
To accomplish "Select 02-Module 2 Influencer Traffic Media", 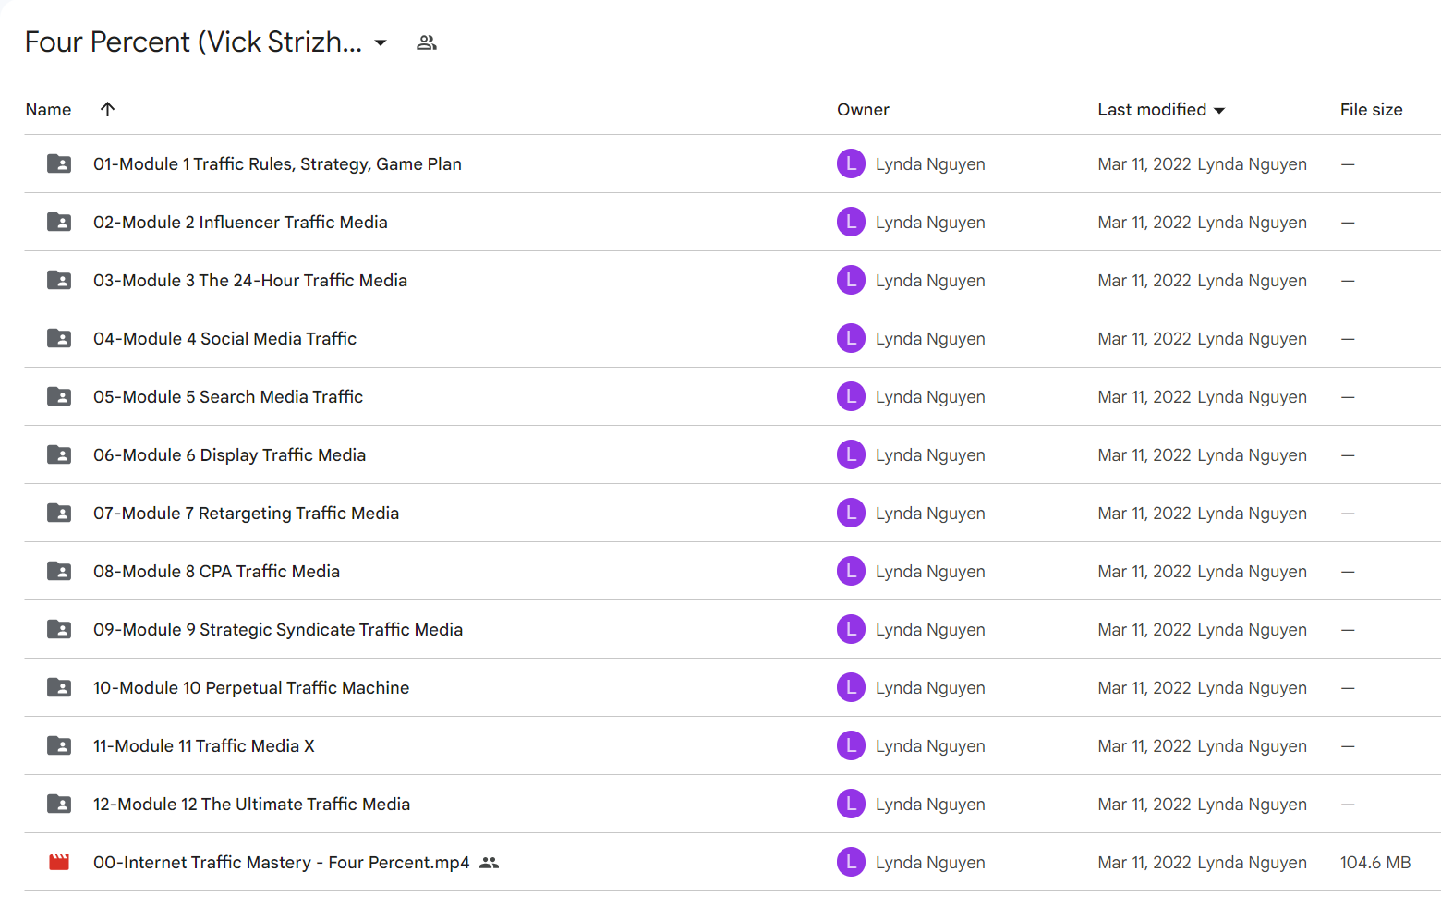I will tap(240, 223).
